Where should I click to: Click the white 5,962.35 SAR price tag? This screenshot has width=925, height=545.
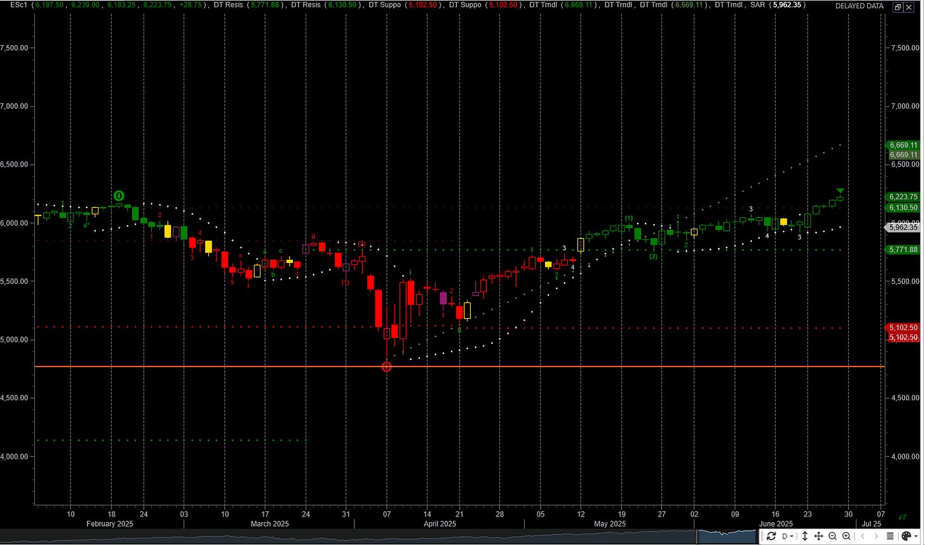[x=903, y=227]
